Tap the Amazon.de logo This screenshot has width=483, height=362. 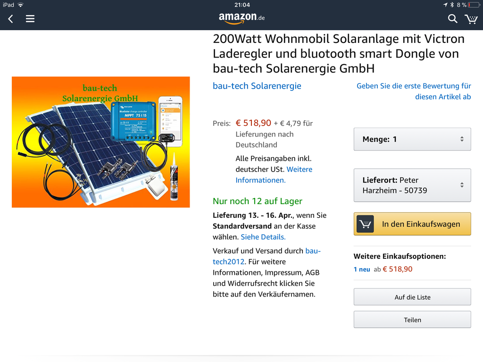pos(242,18)
